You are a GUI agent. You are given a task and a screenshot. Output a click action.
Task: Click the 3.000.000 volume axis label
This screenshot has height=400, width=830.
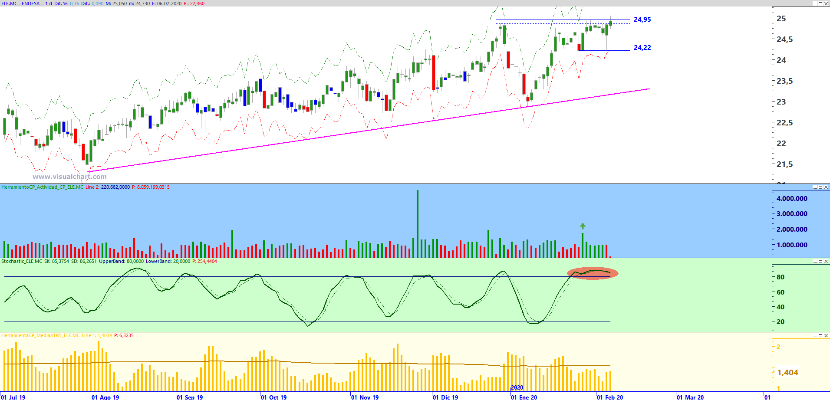pos(792,214)
